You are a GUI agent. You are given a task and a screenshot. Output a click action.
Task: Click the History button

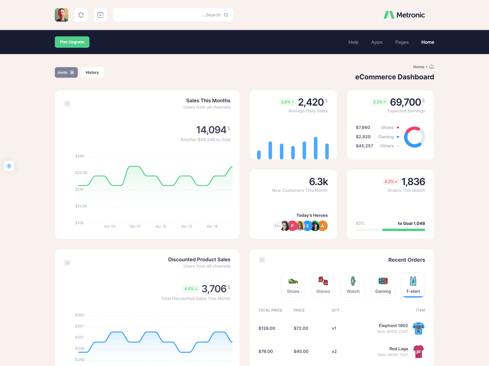92,72
